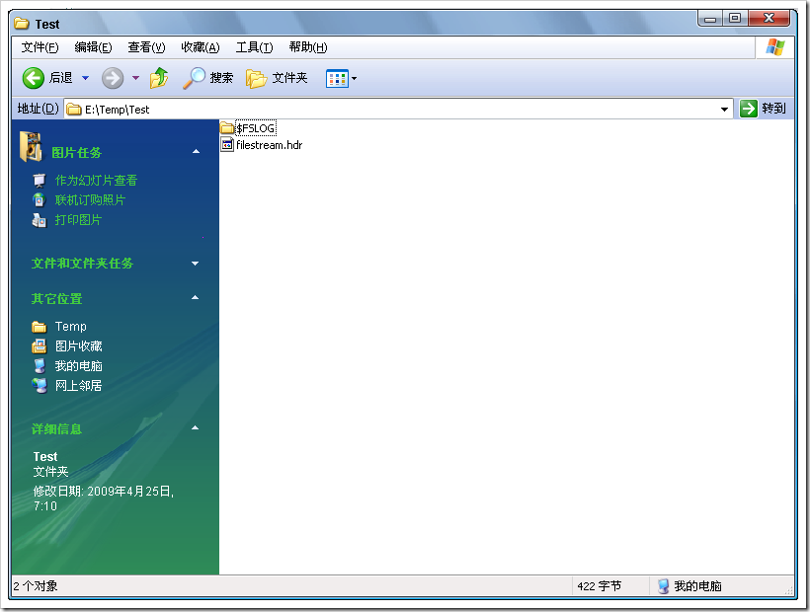
Task: Open the 工具(T) menu
Action: pyautogui.click(x=254, y=47)
